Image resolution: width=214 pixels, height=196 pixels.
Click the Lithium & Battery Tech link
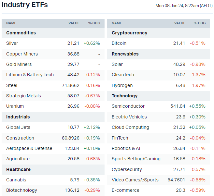(x=30, y=75)
